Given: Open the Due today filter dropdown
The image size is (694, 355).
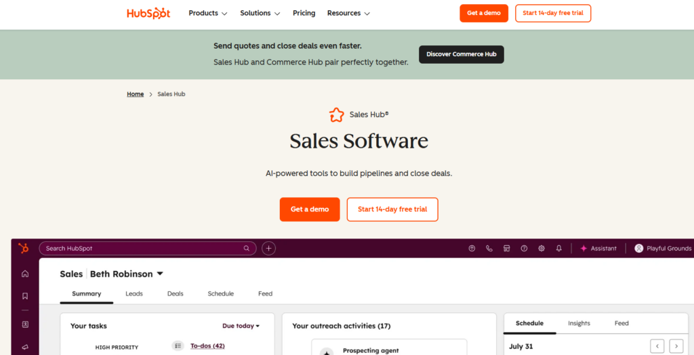Looking at the screenshot, I should coord(241,326).
